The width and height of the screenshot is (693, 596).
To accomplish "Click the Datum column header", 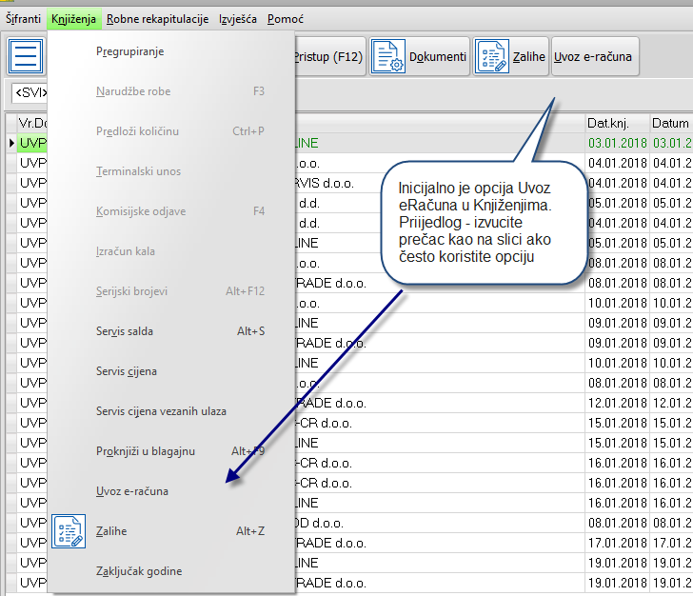I will point(670,123).
